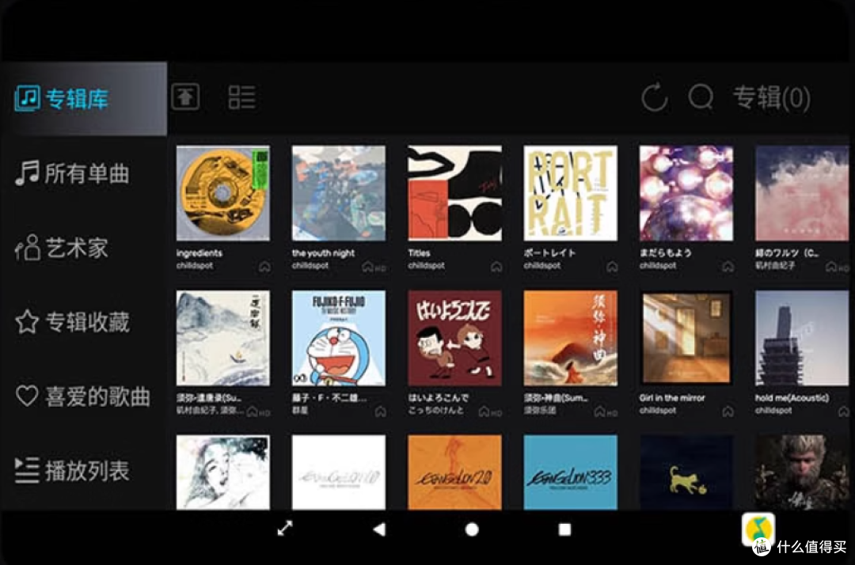Open Girl in the mirror album cover
Screen dimensions: 855x565
tap(686, 338)
